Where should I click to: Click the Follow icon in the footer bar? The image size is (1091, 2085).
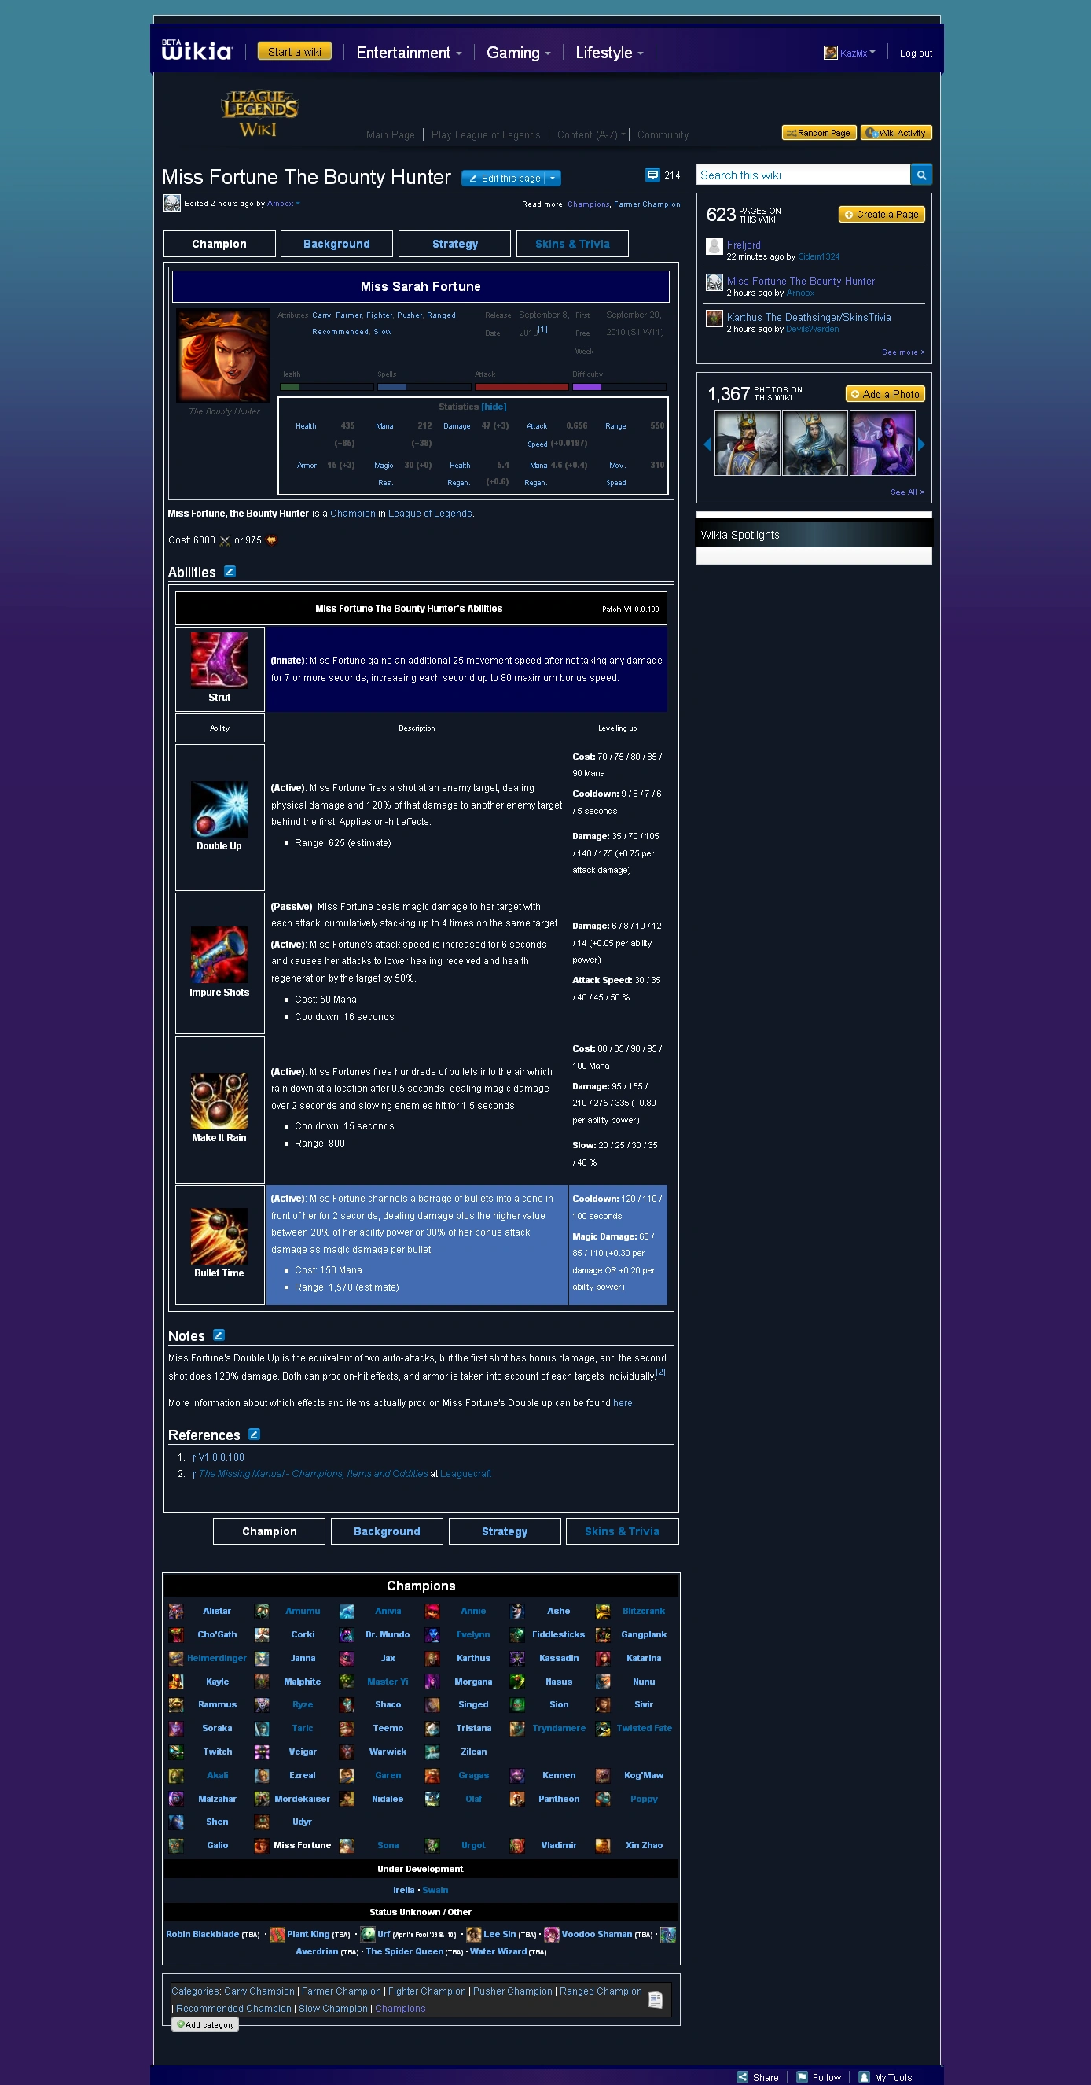803,2077
